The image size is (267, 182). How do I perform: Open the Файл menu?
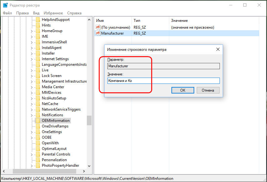(7, 13)
